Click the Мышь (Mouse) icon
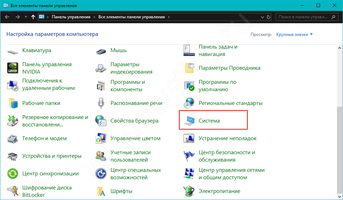This screenshot has width=343, height=200. [101, 51]
